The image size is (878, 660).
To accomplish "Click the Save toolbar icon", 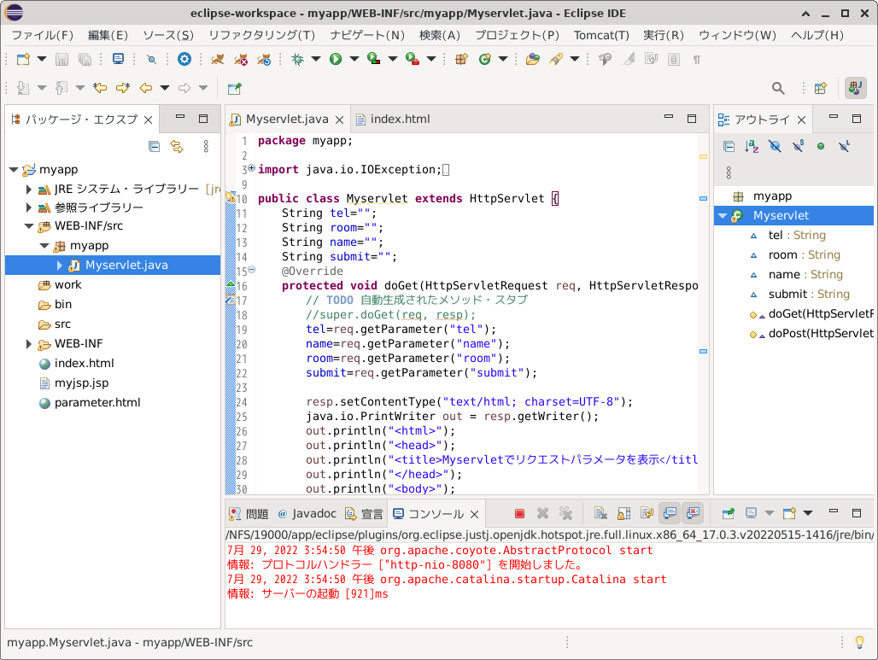I will [x=61, y=59].
